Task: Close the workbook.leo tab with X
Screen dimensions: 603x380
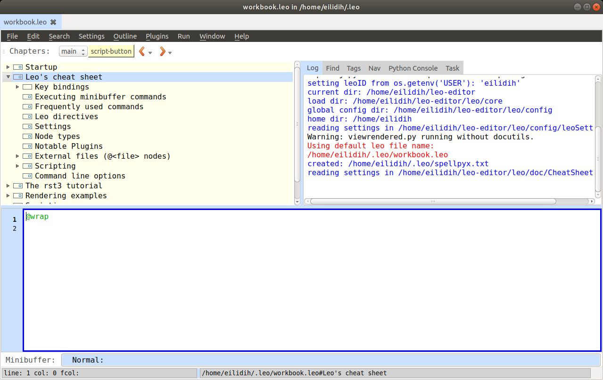Action: [53, 22]
